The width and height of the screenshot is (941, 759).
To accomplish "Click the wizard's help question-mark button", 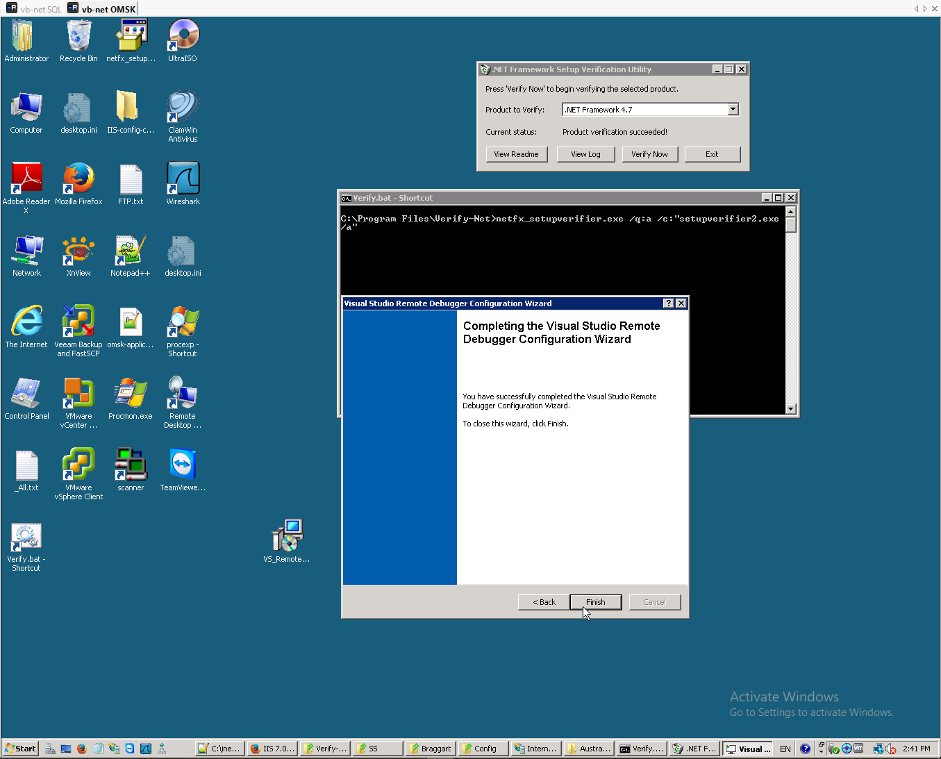I will coord(668,303).
